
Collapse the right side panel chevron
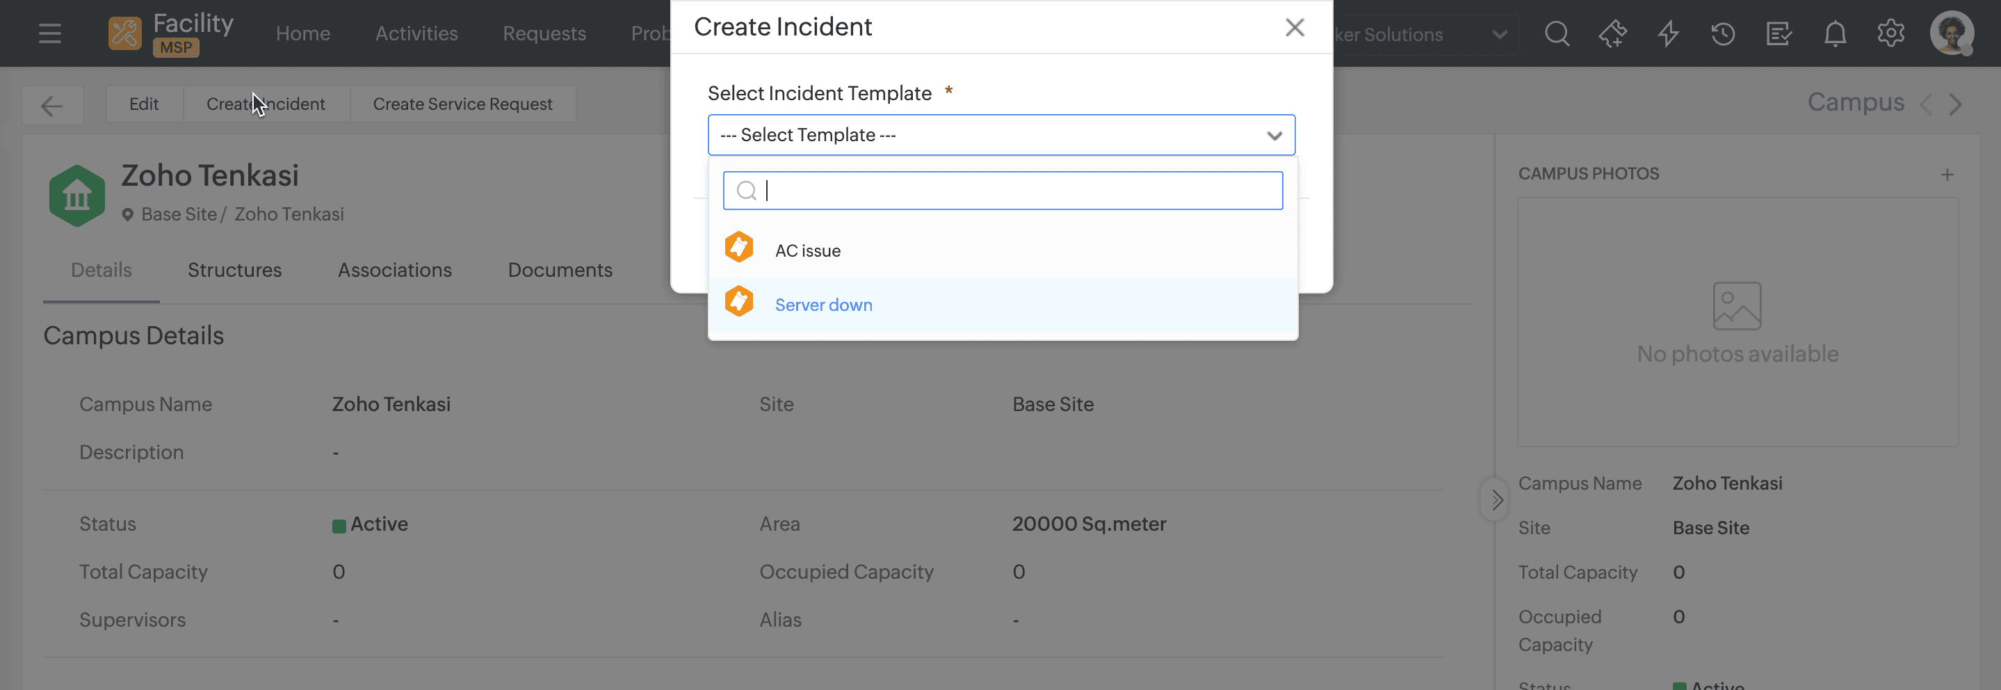tap(1496, 500)
